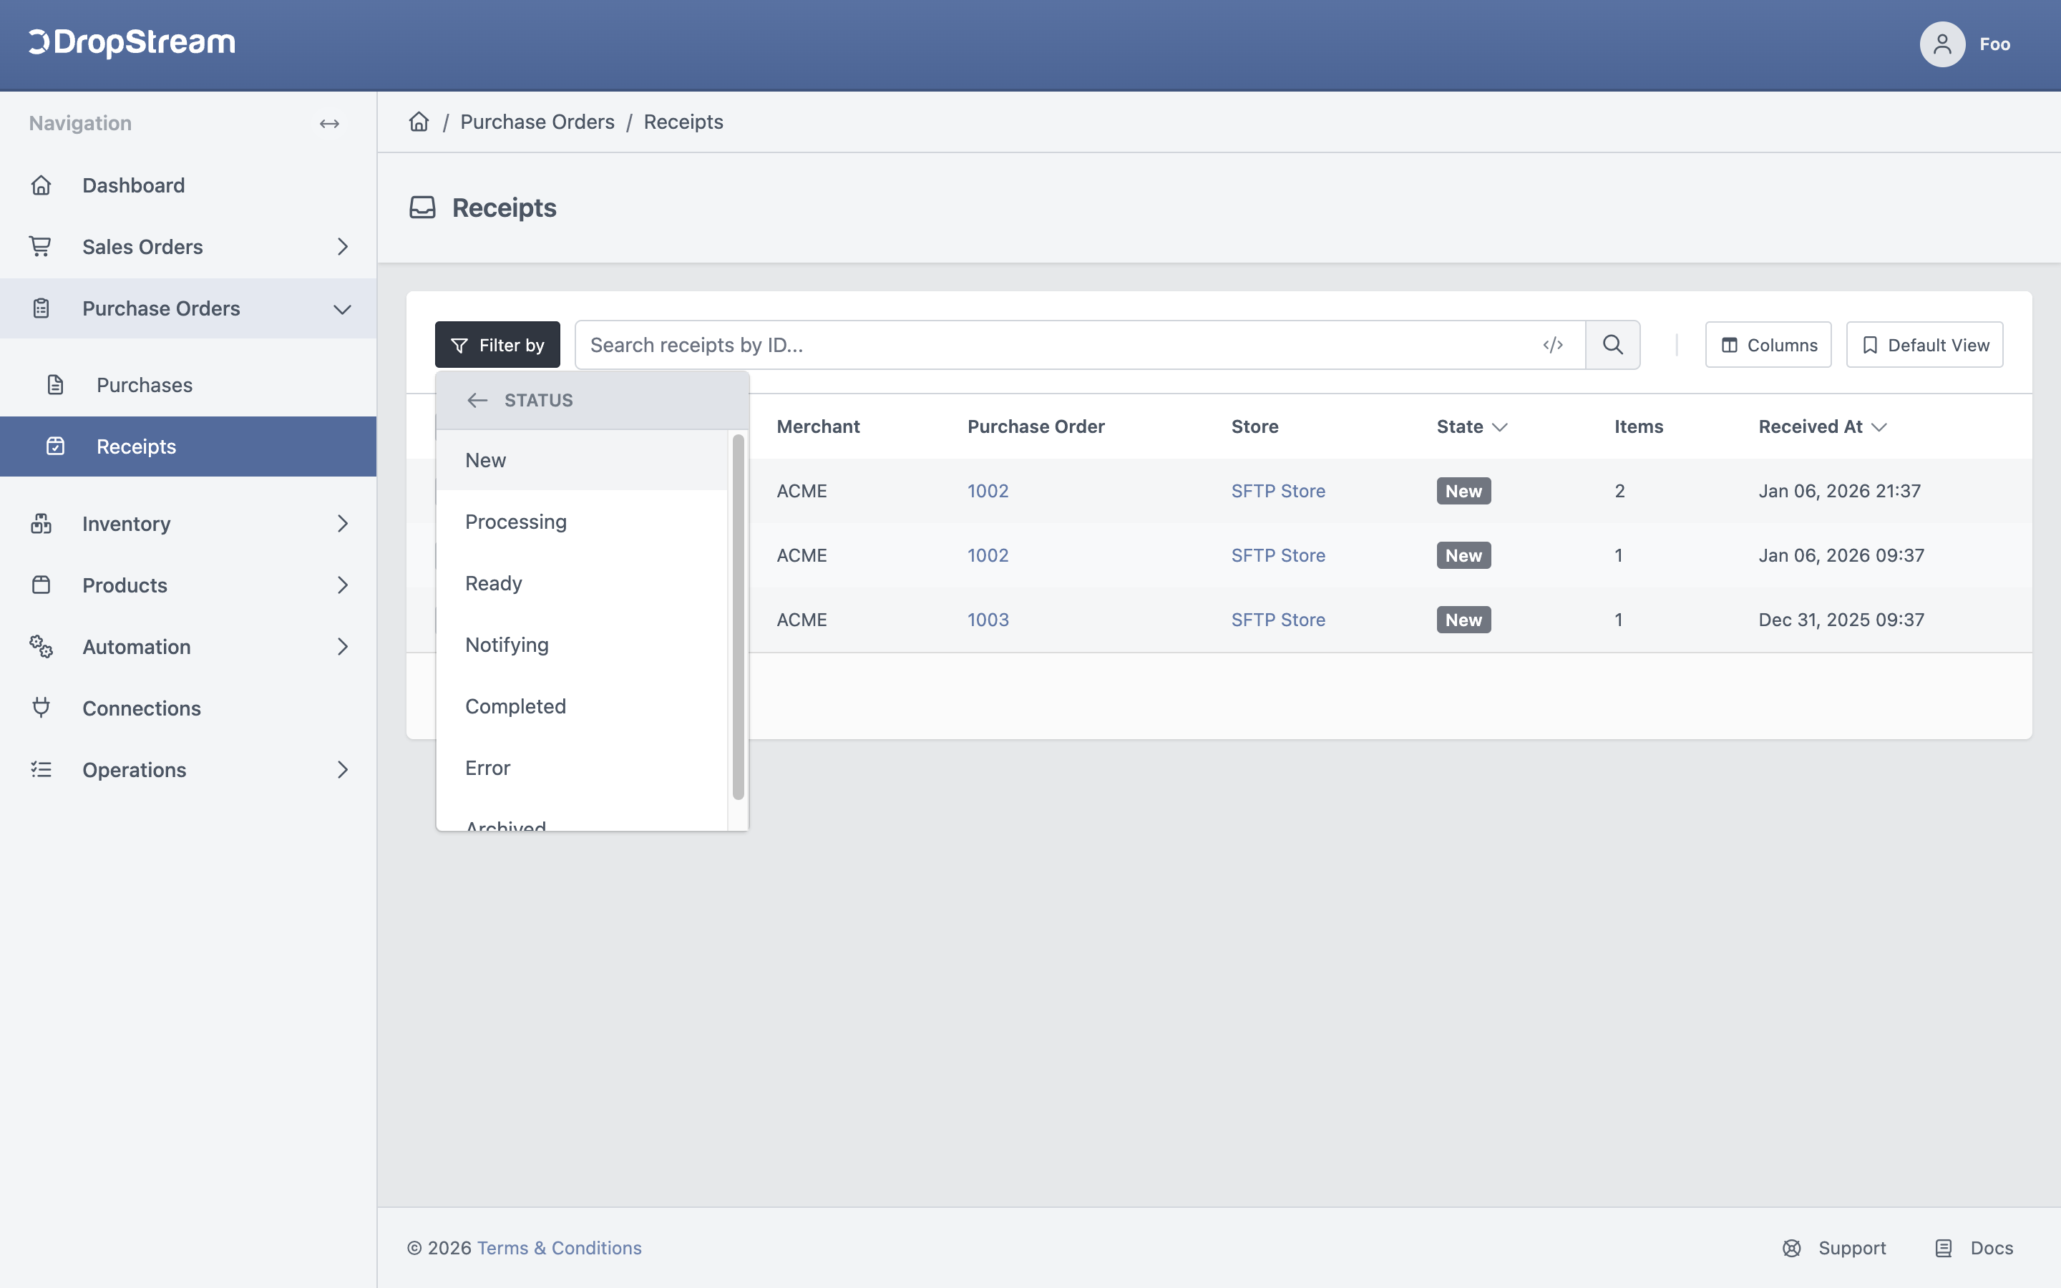Open purchase order 1003 link
Viewport: 2061px width, 1288px height.
988,619
